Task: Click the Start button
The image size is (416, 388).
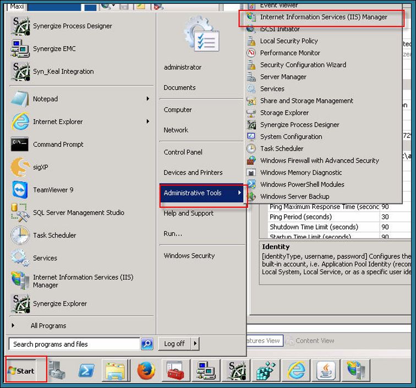Action: click(21, 370)
